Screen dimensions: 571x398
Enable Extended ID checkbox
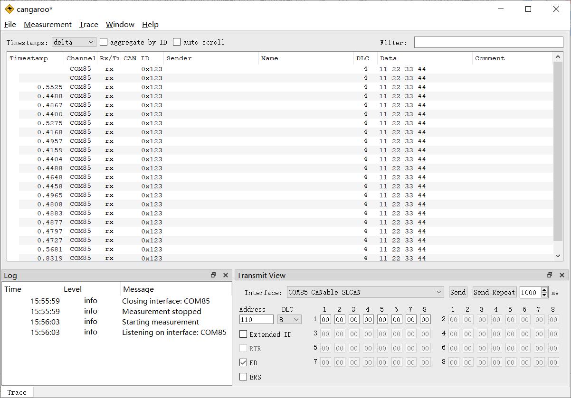243,334
